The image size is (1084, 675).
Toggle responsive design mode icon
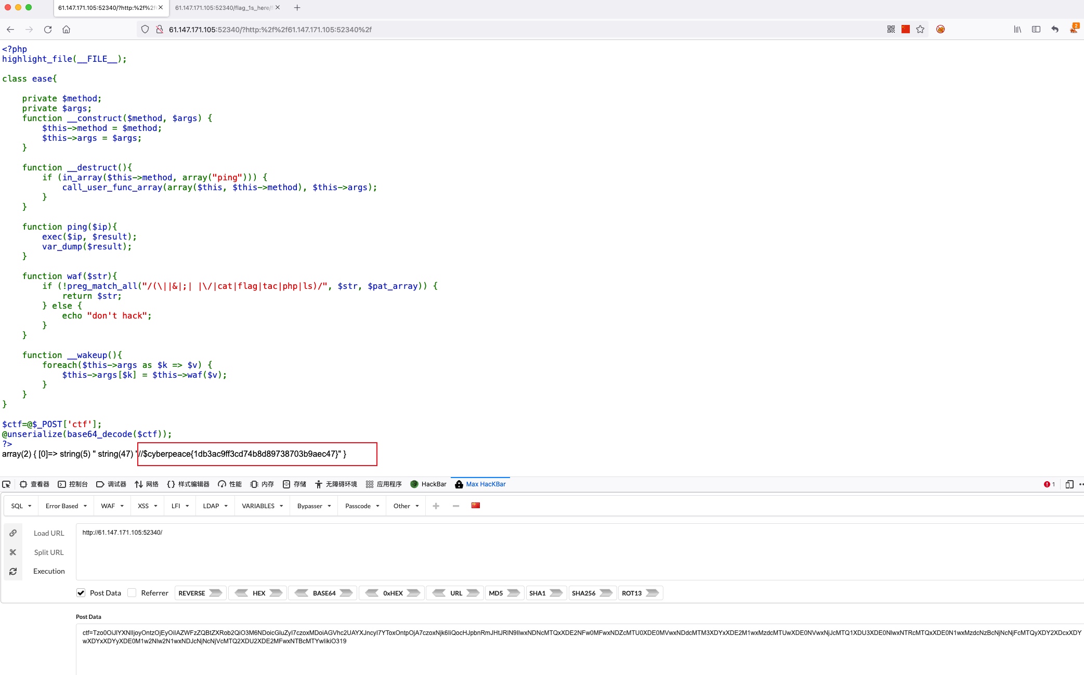point(1069,484)
